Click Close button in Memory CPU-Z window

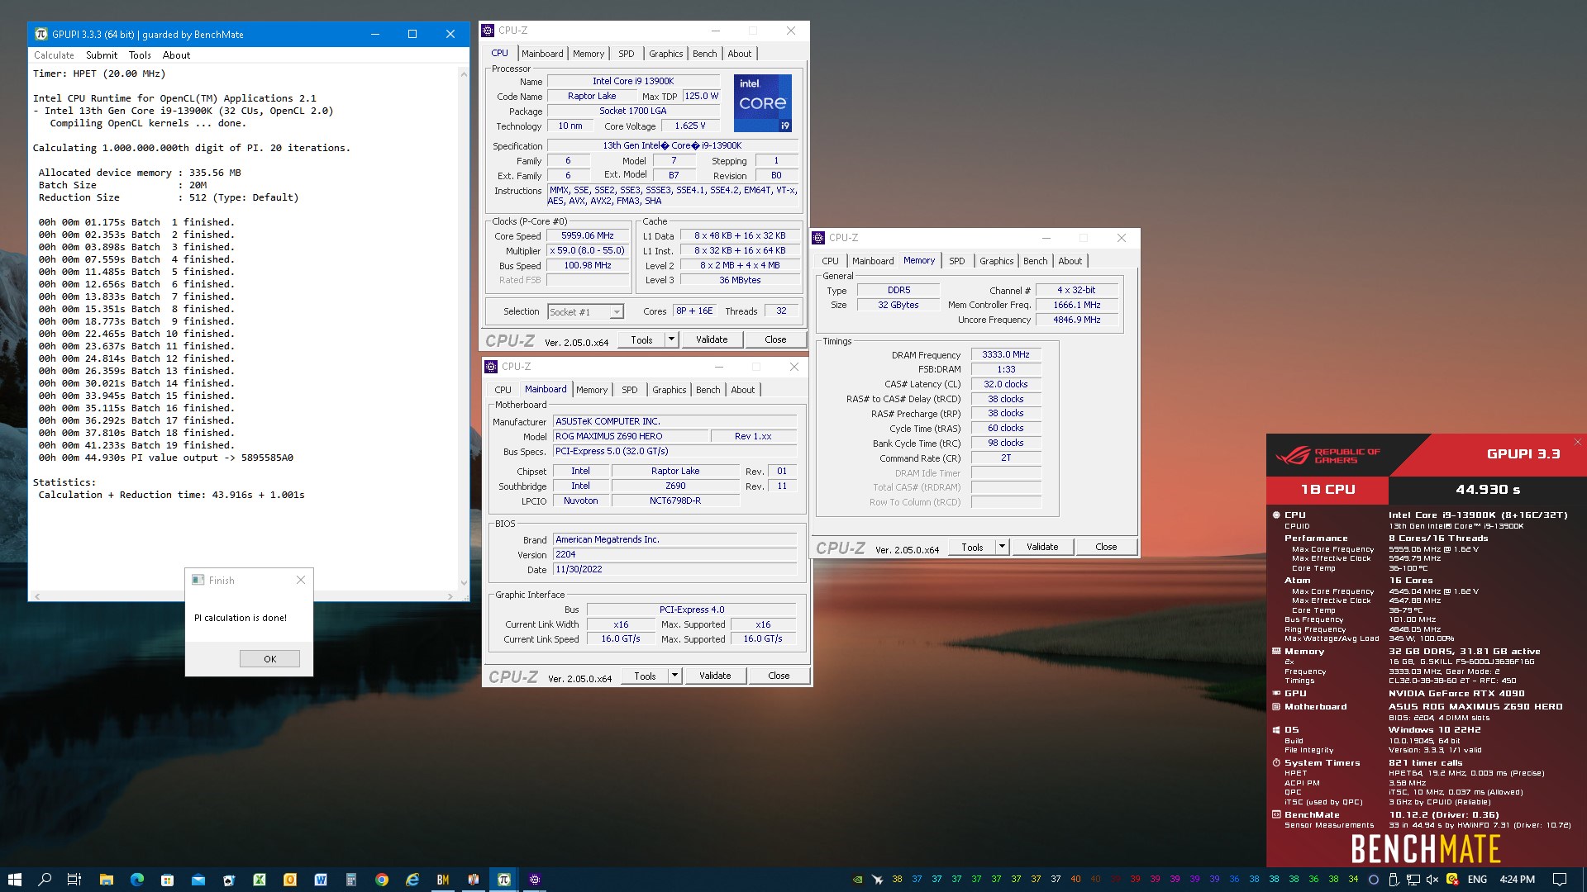(1106, 547)
